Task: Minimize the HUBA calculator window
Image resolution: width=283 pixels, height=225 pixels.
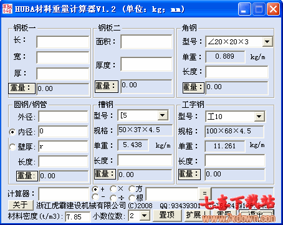Action: point(244,9)
